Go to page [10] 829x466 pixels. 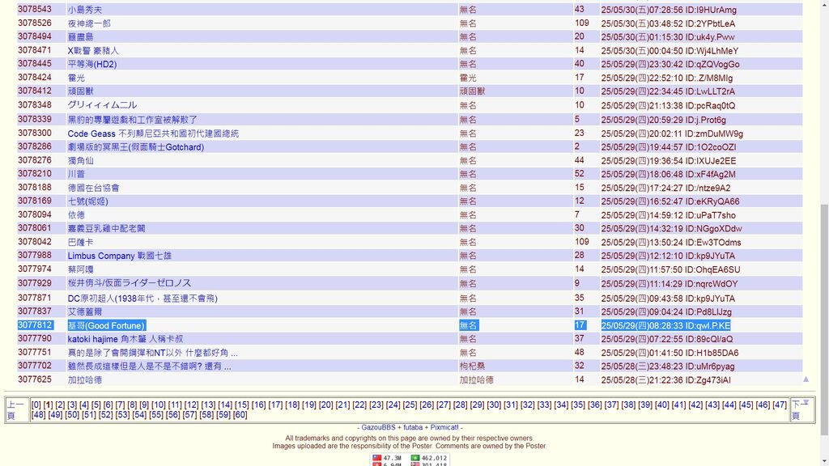click(159, 405)
